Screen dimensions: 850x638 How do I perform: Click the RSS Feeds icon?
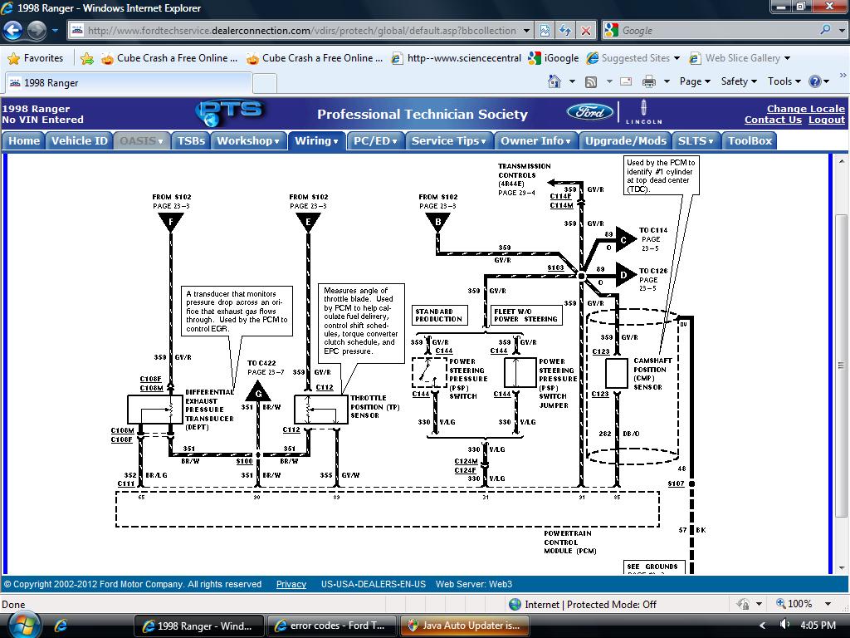tap(591, 81)
